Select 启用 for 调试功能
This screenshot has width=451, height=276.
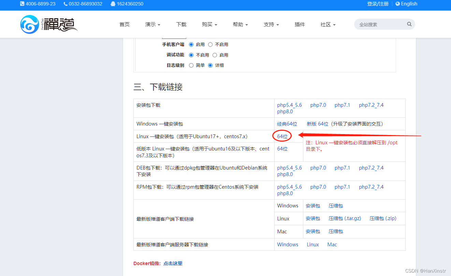[215, 55]
